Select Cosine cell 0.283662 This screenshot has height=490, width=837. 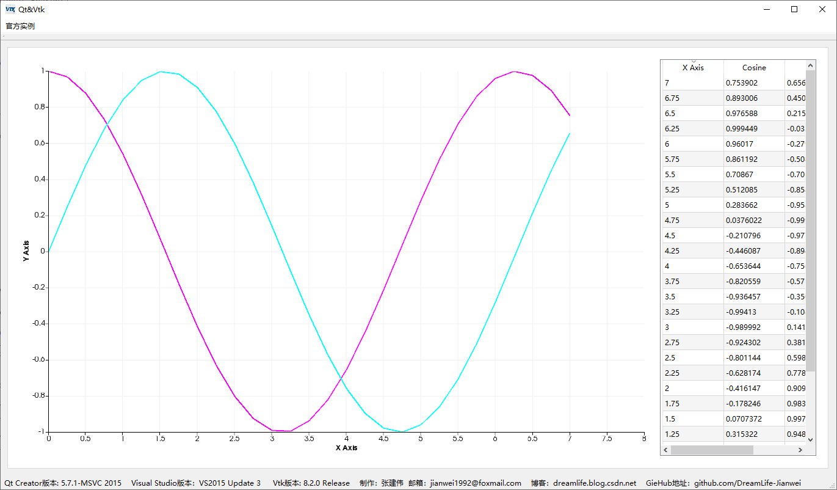[754, 205]
